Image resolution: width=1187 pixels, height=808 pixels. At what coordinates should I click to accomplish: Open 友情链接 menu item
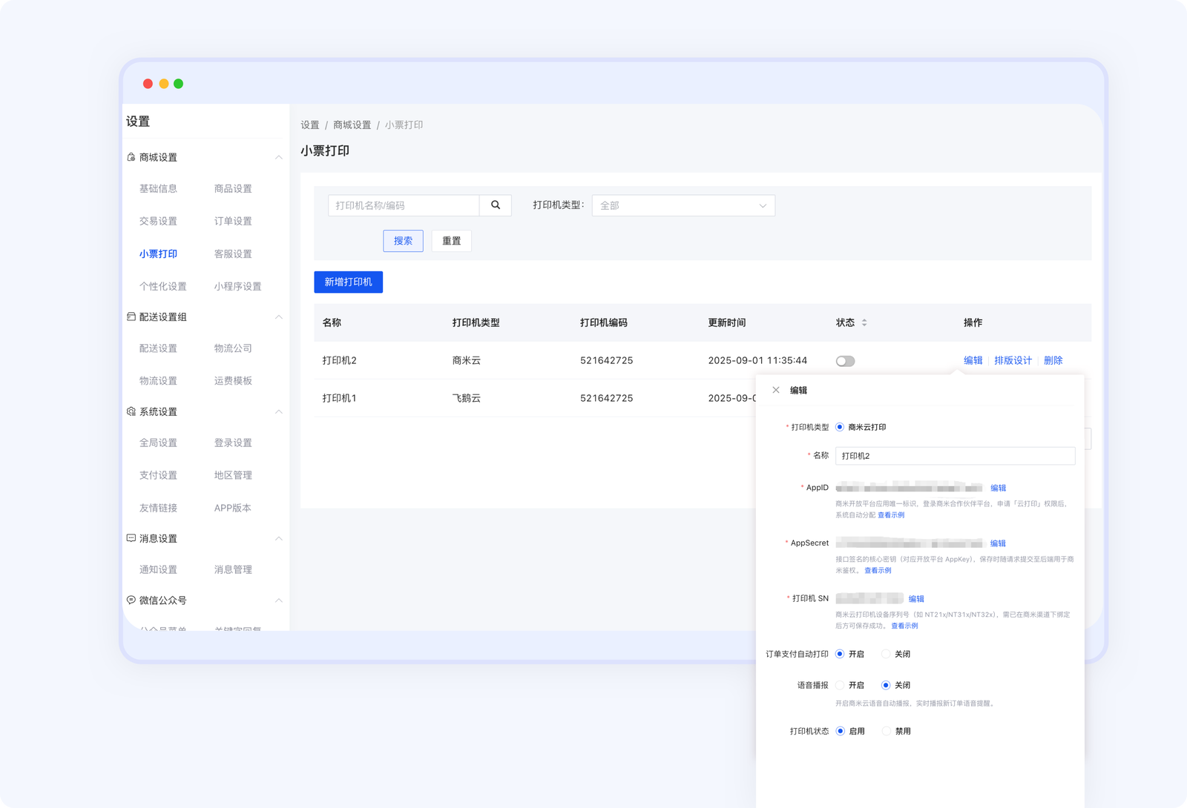tap(158, 507)
